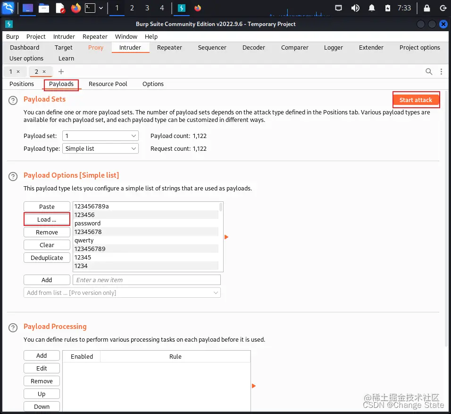451x414 pixels.
Task: Open the Burp menu
Action: pos(12,36)
